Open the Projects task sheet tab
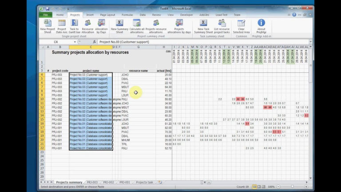 pyautogui.click(x=144, y=182)
